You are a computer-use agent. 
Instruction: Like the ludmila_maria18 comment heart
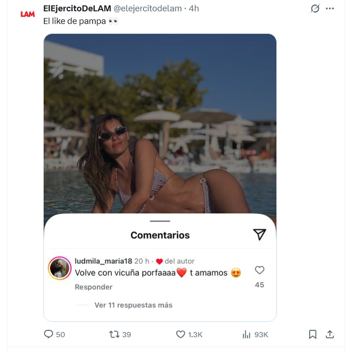pyautogui.click(x=259, y=270)
